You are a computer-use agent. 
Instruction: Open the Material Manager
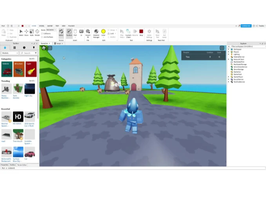click(96, 34)
